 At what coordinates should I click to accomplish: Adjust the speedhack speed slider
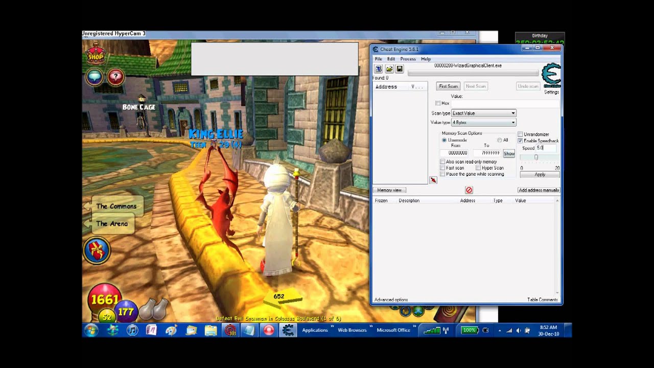click(536, 157)
